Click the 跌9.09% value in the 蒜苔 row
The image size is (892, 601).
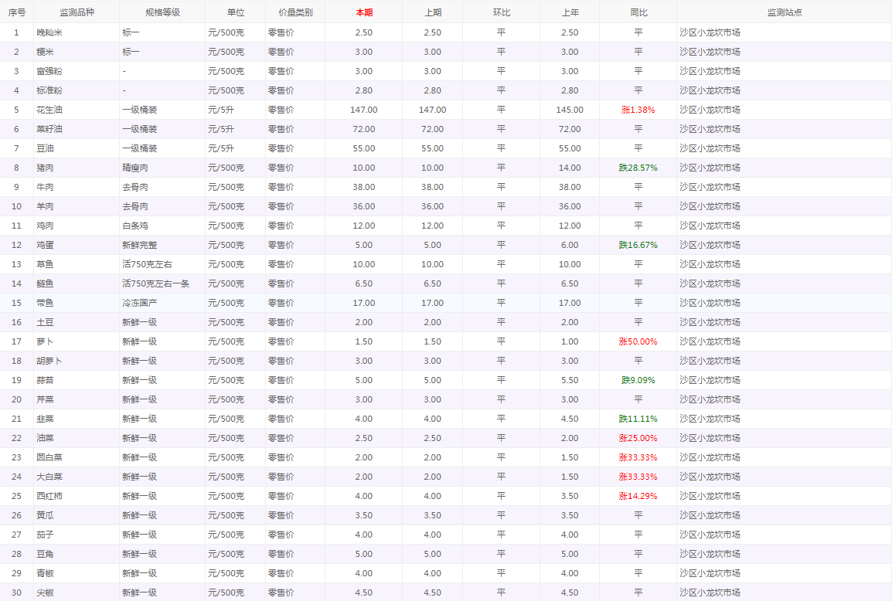pyautogui.click(x=638, y=380)
